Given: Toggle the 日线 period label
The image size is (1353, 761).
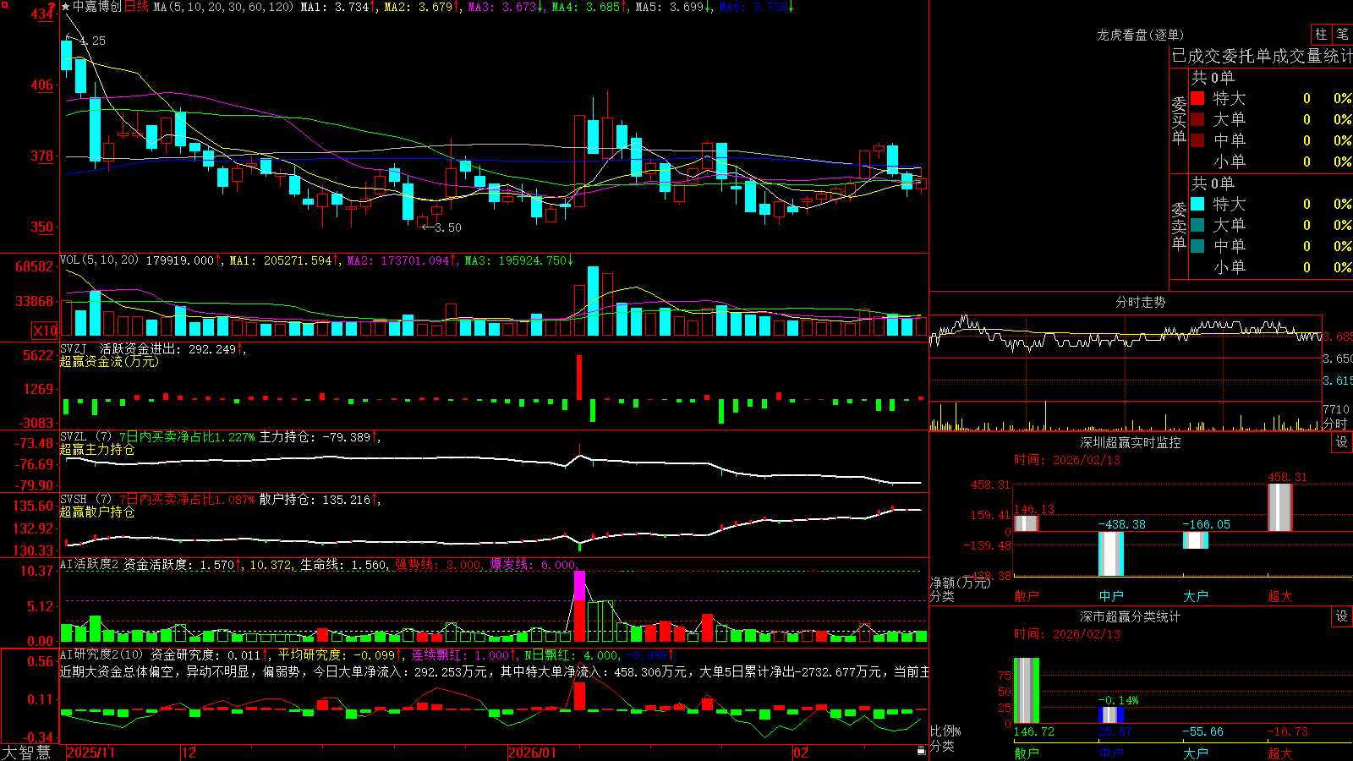Looking at the screenshot, I should click(x=136, y=7).
